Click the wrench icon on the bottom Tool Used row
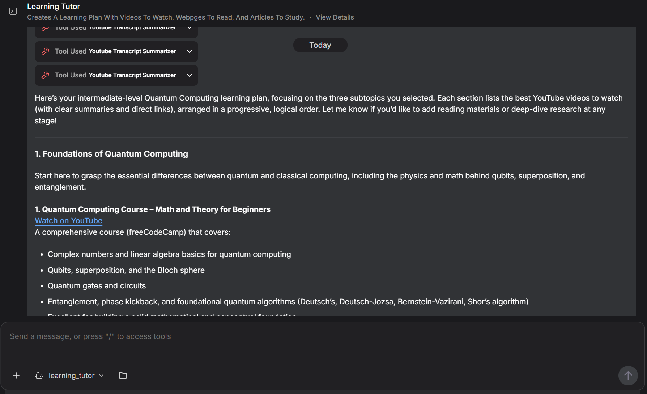Image resolution: width=647 pixels, height=394 pixels. pos(45,75)
